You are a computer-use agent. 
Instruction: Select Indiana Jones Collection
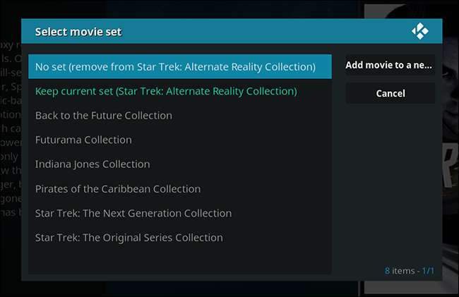[x=180, y=164]
